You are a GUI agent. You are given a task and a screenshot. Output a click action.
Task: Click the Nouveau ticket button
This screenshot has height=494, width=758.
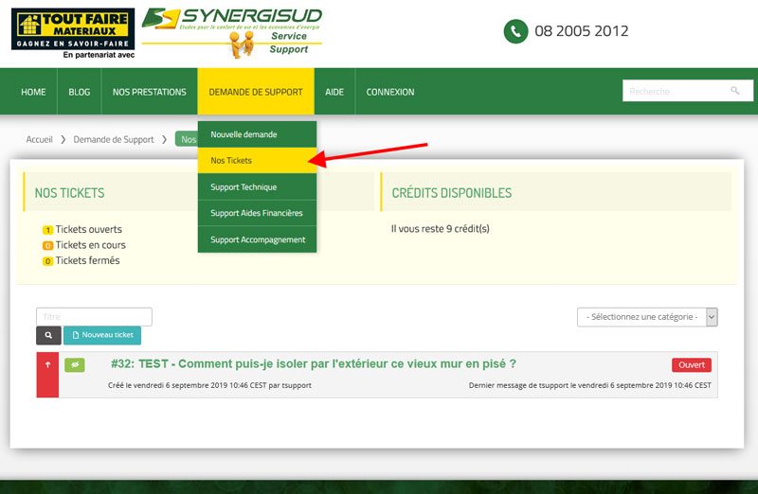click(x=102, y=335)
